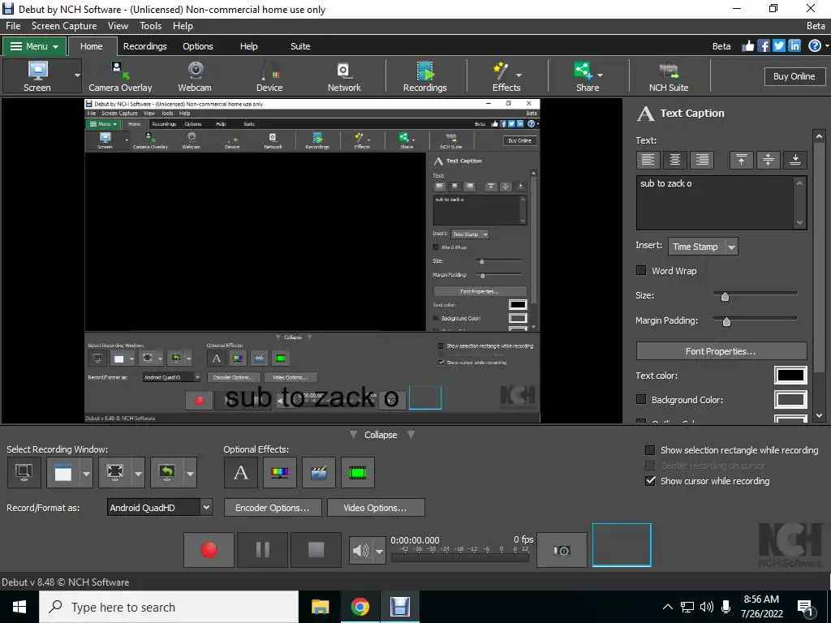Click the Buy Online button
Screen dimensions: 831x623
click(794, 76)
